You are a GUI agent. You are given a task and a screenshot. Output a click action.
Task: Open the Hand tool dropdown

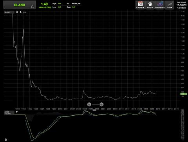pyautogui.click(x=150, y=5)
